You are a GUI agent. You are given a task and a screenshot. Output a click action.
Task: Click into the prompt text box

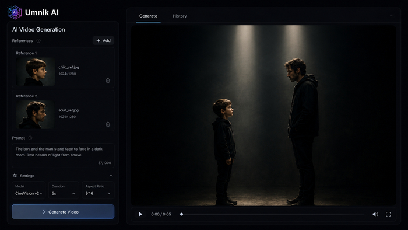63,155
